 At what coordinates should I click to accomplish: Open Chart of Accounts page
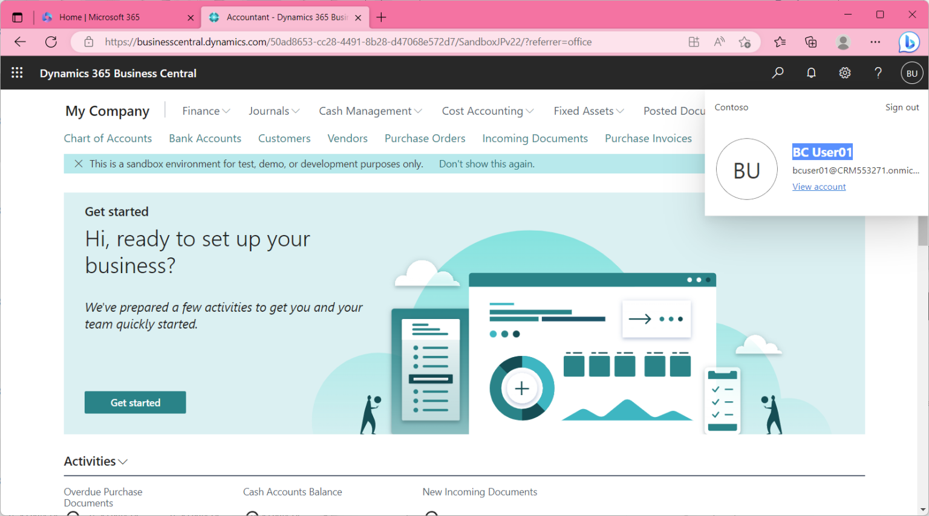tap(108, 138)
